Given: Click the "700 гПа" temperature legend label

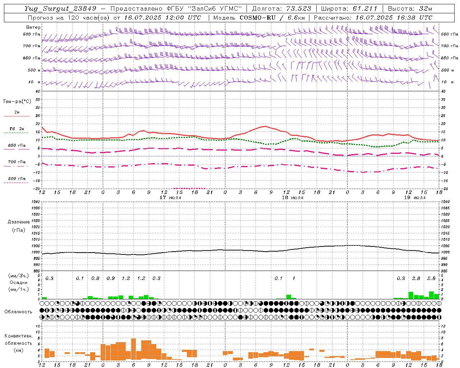Looking at the screenshot, I should [x=17, y=162].
